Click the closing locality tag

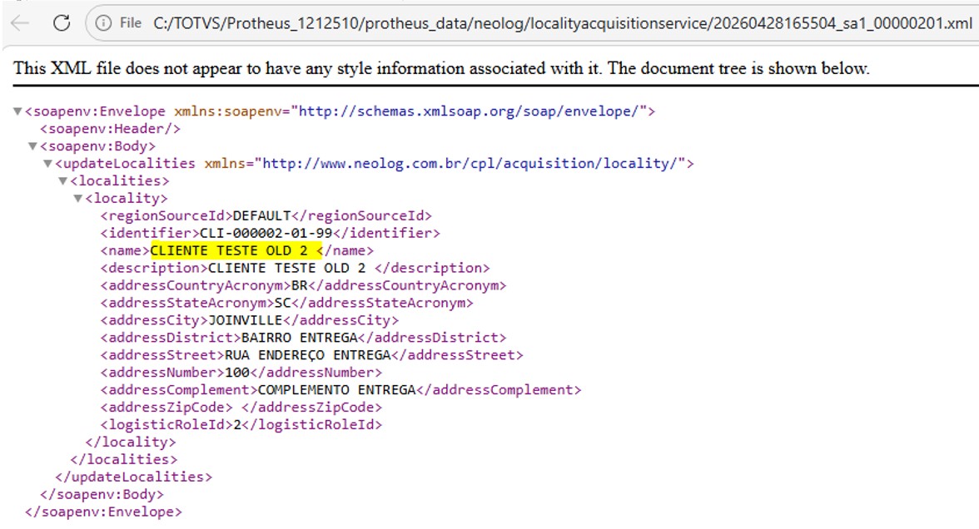coord(131,442)
